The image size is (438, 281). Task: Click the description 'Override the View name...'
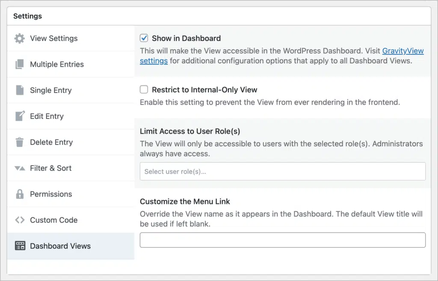(x=281, y=219)
